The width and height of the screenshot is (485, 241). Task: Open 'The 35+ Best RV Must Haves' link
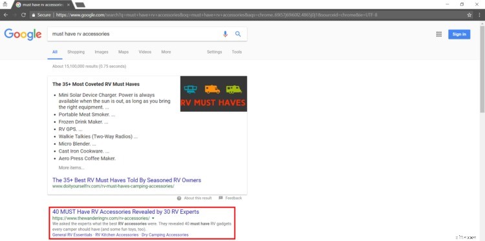[x=127, y=180]
